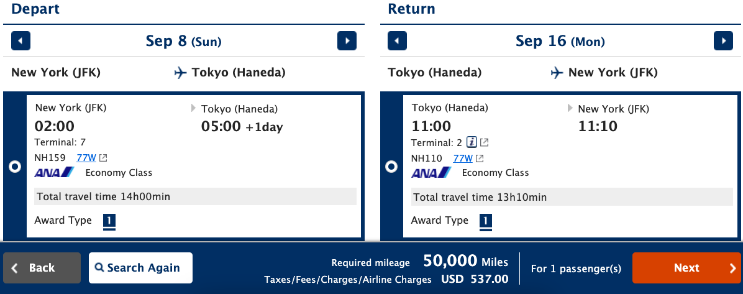This screenshot has width=743, height=294.
Task: Click external link icon next to Terminal 2 info
Action: [x=485, y=142]
